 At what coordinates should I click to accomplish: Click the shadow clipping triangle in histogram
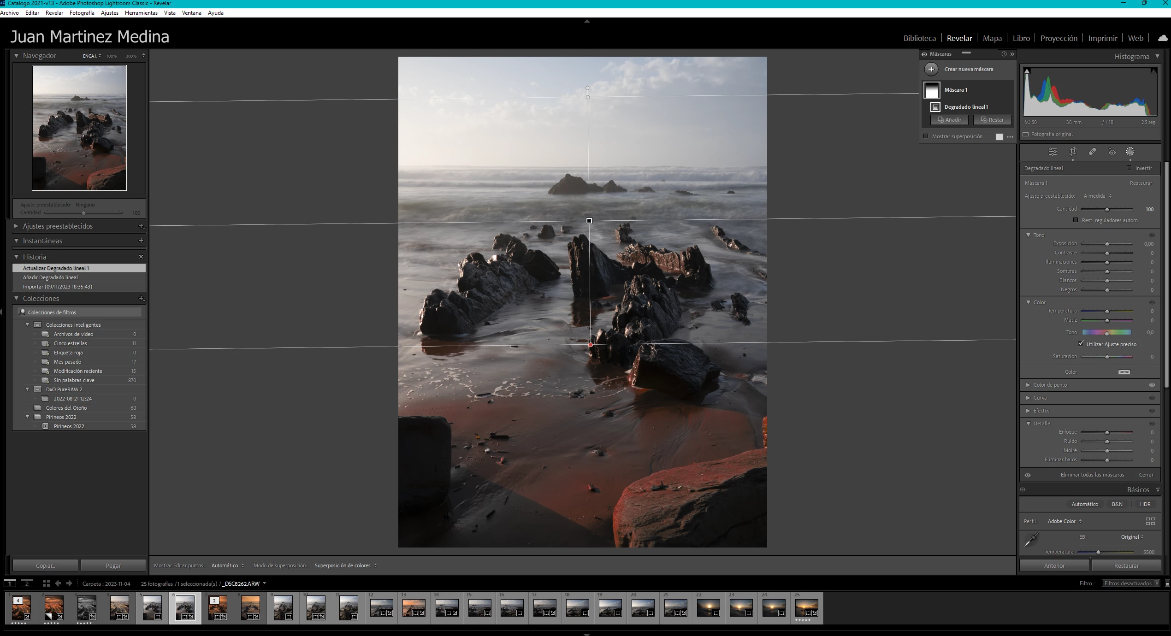pyautogui.click(x=1027, y=71)
